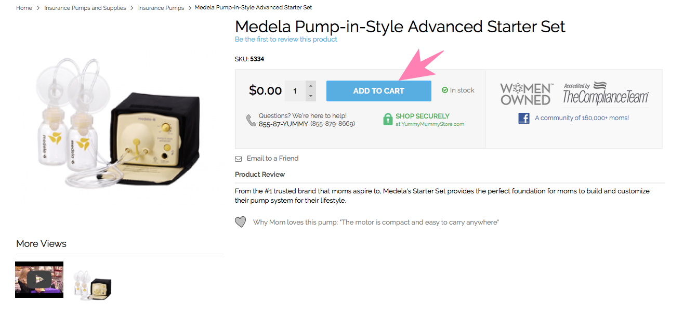The width and height of the screenshot is (684, 314).
Task: Decrease quantity with the down arrow
Action: point(311,96)
